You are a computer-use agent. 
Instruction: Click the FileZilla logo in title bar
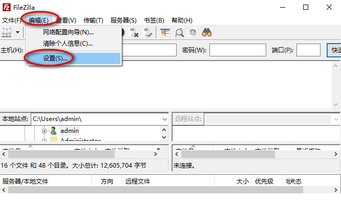(7, 7)
